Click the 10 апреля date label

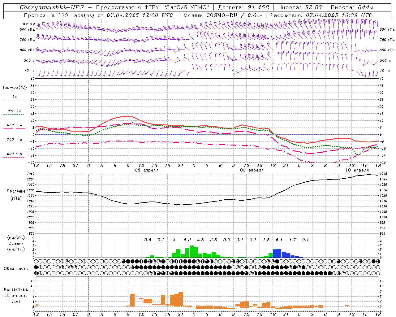tap(357, 170)
